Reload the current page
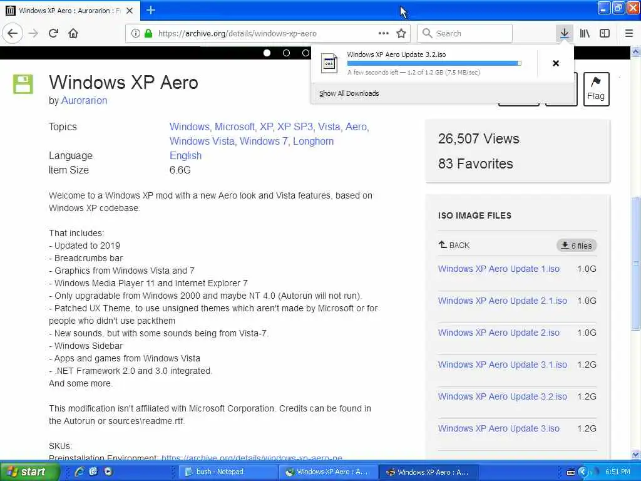 pos(53,33)
